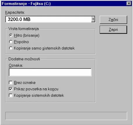Select Kopiranje samo sistemskih datotek option
The height and width of the screenshot is (125, 133).
tap(11, 48)
